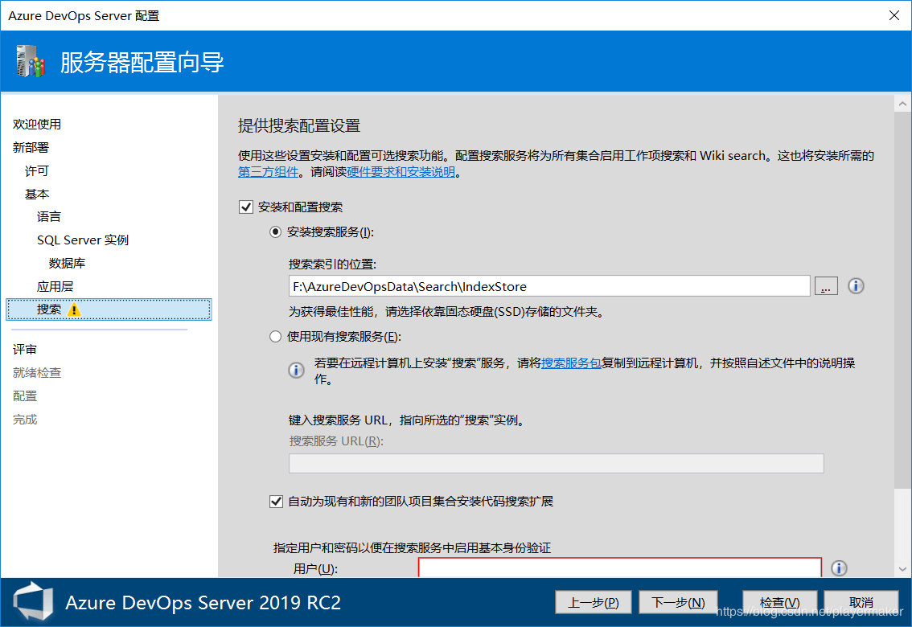Click the vertical scrollbar thumb
Viewport: 912px width, 627px height.
(902, 300)
